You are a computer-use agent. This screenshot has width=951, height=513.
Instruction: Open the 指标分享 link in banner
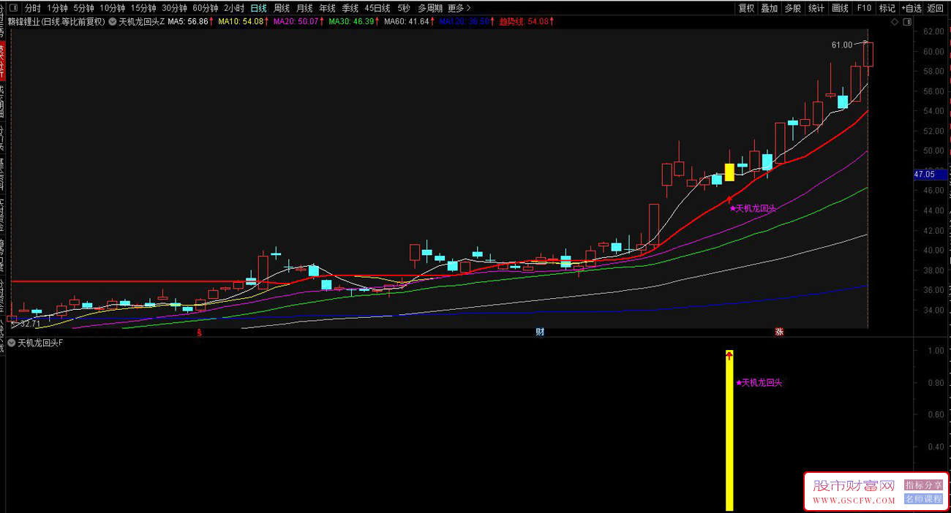[x=924, y=485]
